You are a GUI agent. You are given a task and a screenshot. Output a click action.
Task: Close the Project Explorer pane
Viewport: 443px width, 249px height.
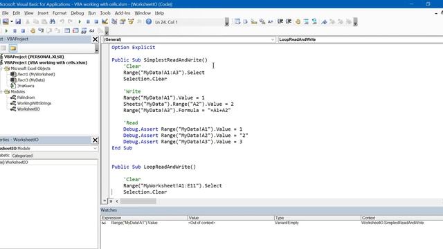click(96, 39)
